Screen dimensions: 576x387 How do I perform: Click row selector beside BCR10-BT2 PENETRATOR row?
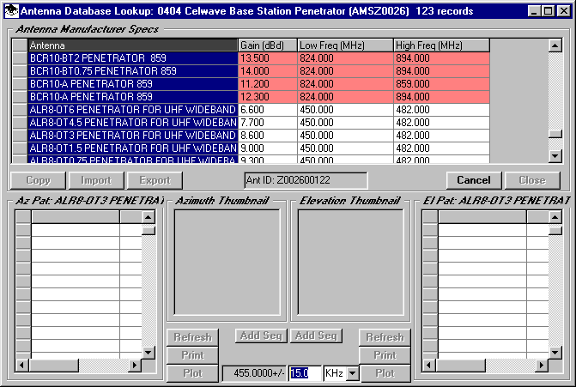pos(20,58)
